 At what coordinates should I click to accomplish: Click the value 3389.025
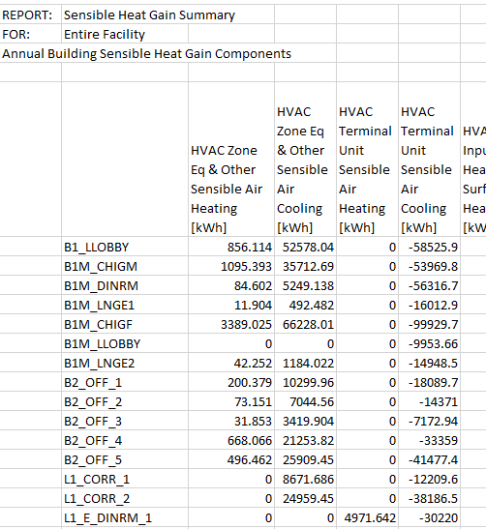[231, 325]
